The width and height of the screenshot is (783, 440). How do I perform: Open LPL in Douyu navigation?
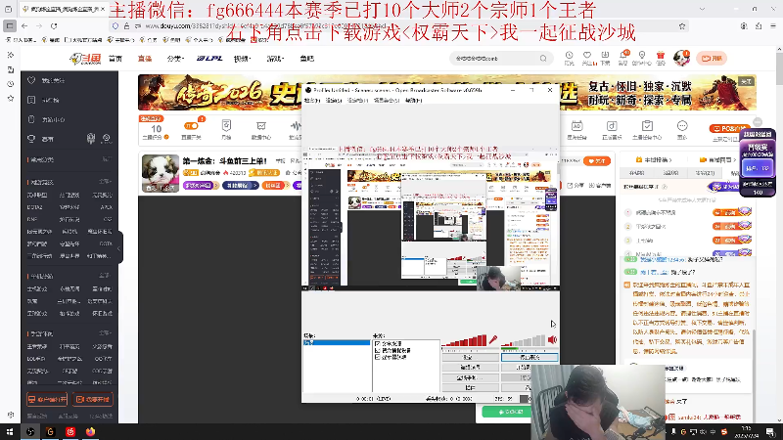click(x=209, y=59)
